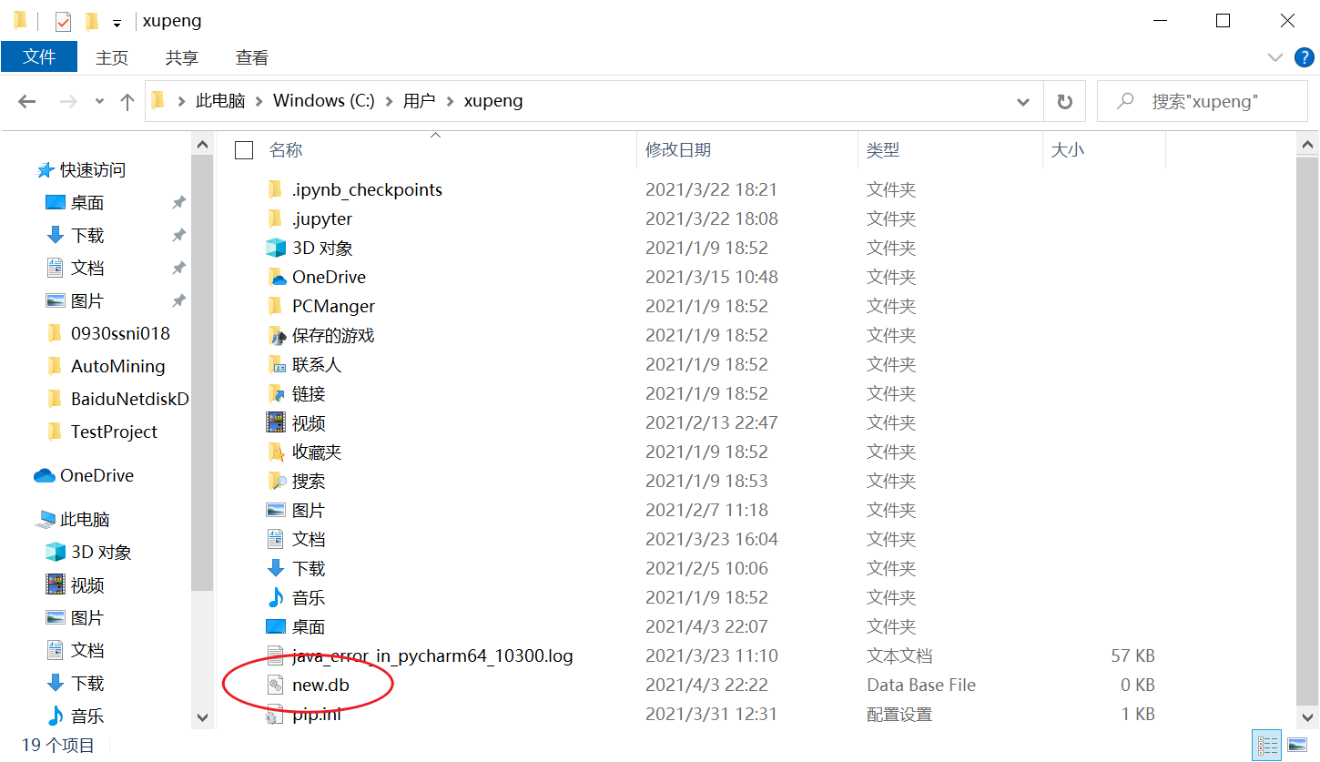The width and height of the screenshot is (1320, 762).
Task: Open Help via the question mark icon
Action: tap(1304, 56)
